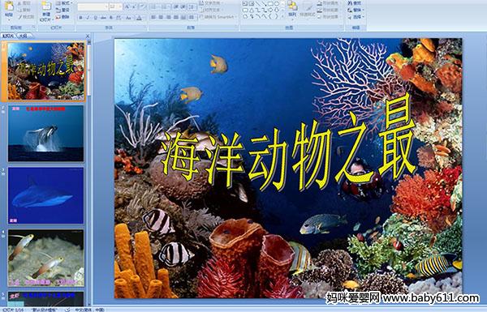This screenshot has width=487, height=312.
Task: Click the New Slide icon
Action: [46, 6]
